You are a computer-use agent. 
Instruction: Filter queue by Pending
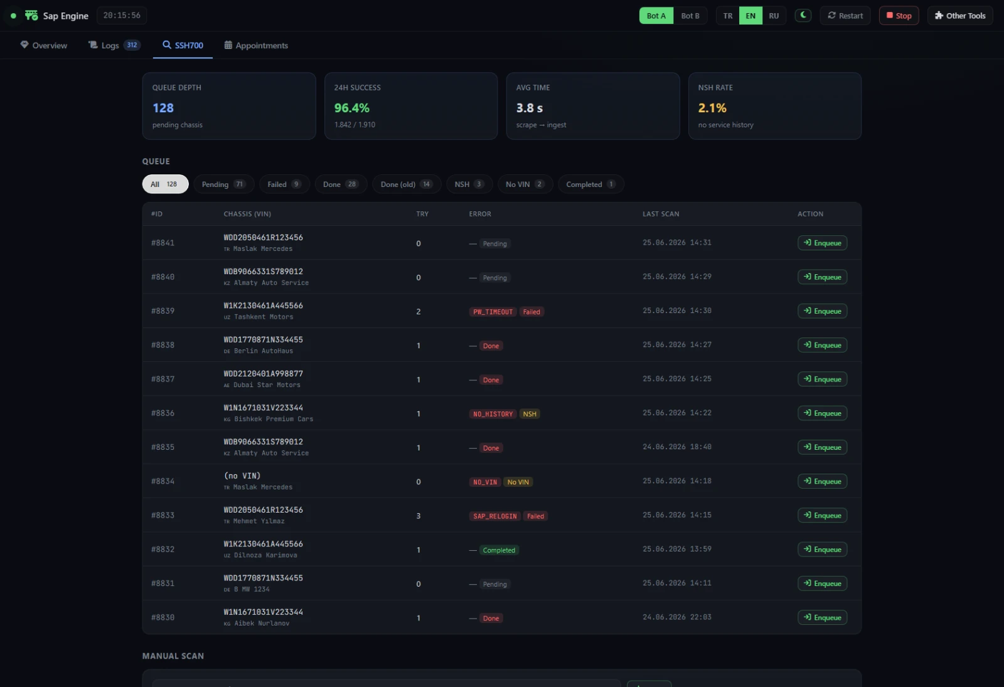[223, 184]
